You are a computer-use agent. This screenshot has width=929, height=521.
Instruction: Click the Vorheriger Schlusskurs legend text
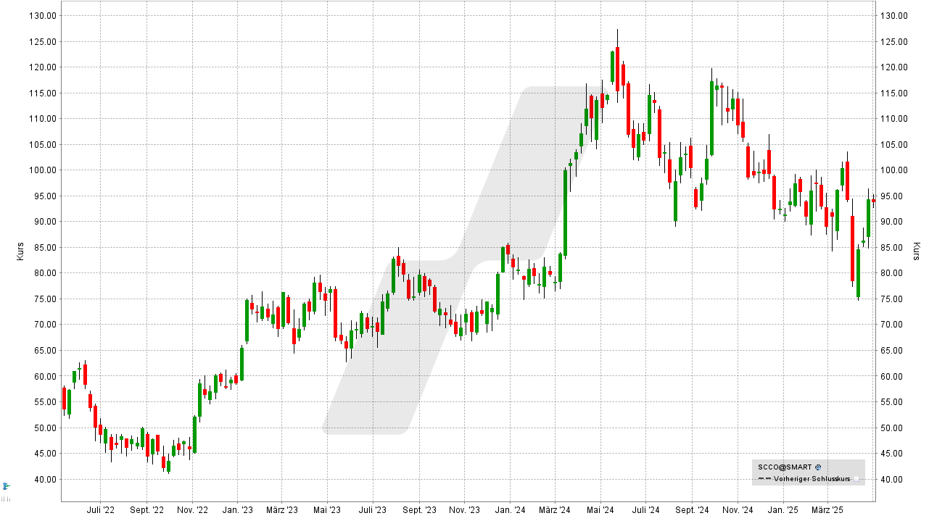812,479
